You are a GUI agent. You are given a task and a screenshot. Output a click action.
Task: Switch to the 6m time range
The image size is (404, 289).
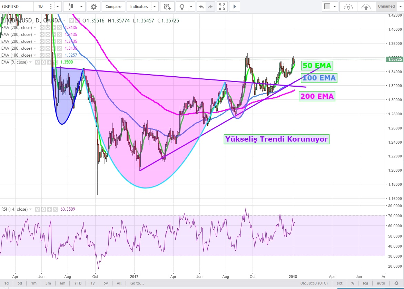click(62, 283)
